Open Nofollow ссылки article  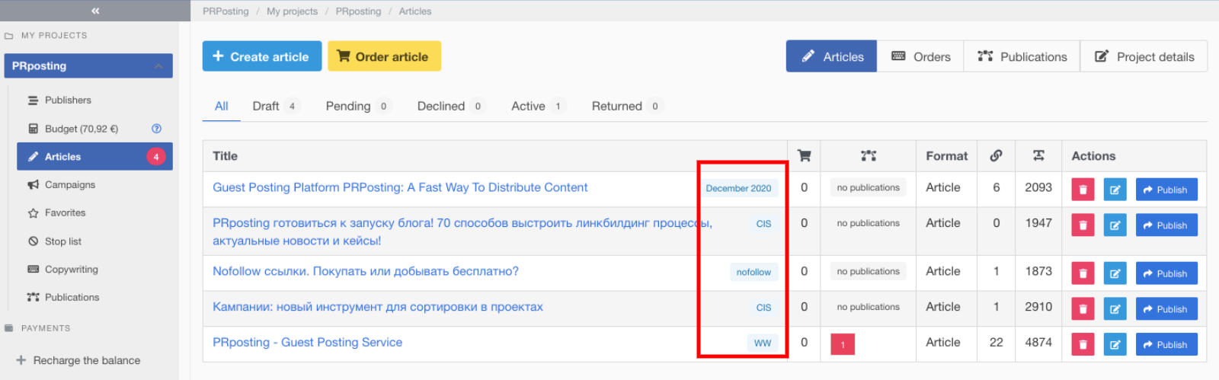(x=366, y=271)
